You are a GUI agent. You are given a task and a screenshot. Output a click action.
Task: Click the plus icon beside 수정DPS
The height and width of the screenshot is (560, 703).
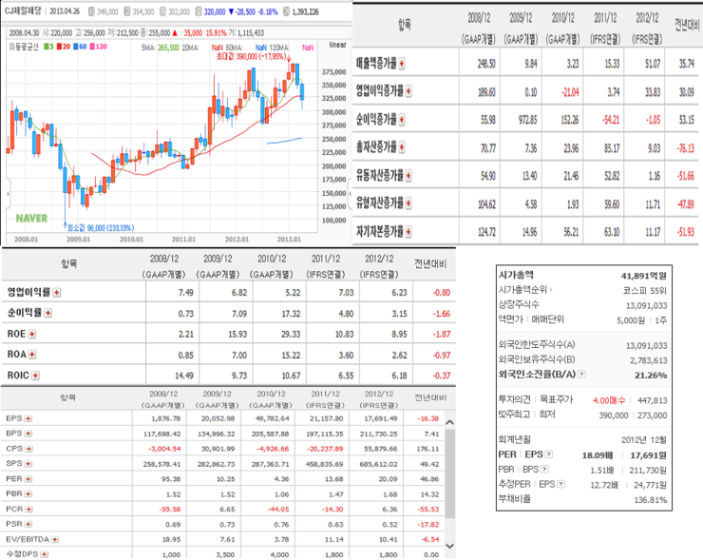(x=44, y=554)
